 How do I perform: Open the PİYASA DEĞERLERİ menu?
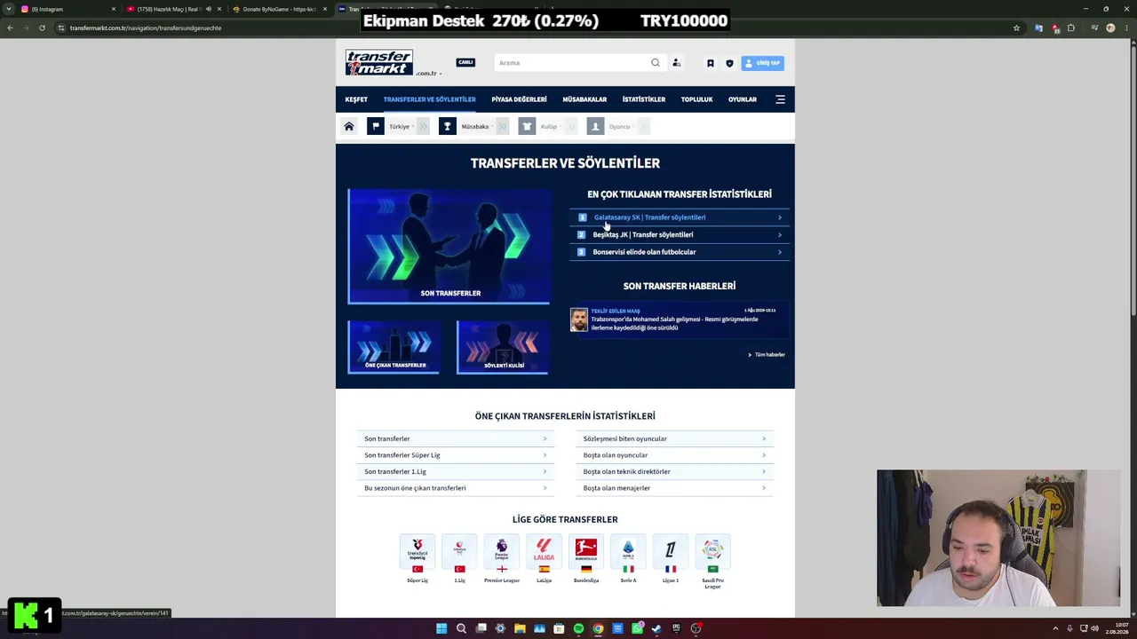pyautogui.click(x=519, y=99)
